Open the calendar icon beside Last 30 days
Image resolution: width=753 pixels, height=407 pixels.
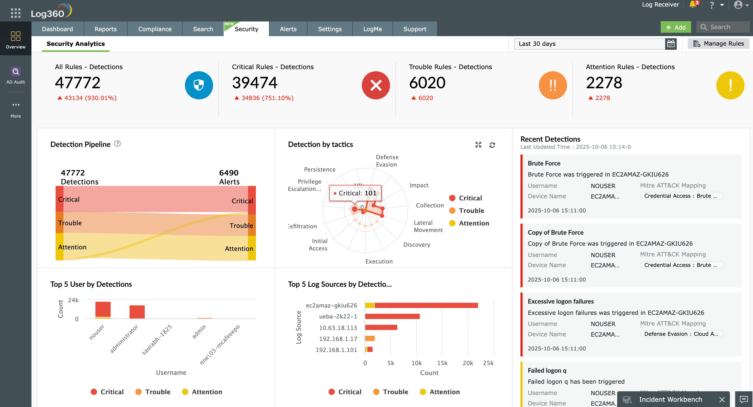pyautogui.click(x=671, y=44)
